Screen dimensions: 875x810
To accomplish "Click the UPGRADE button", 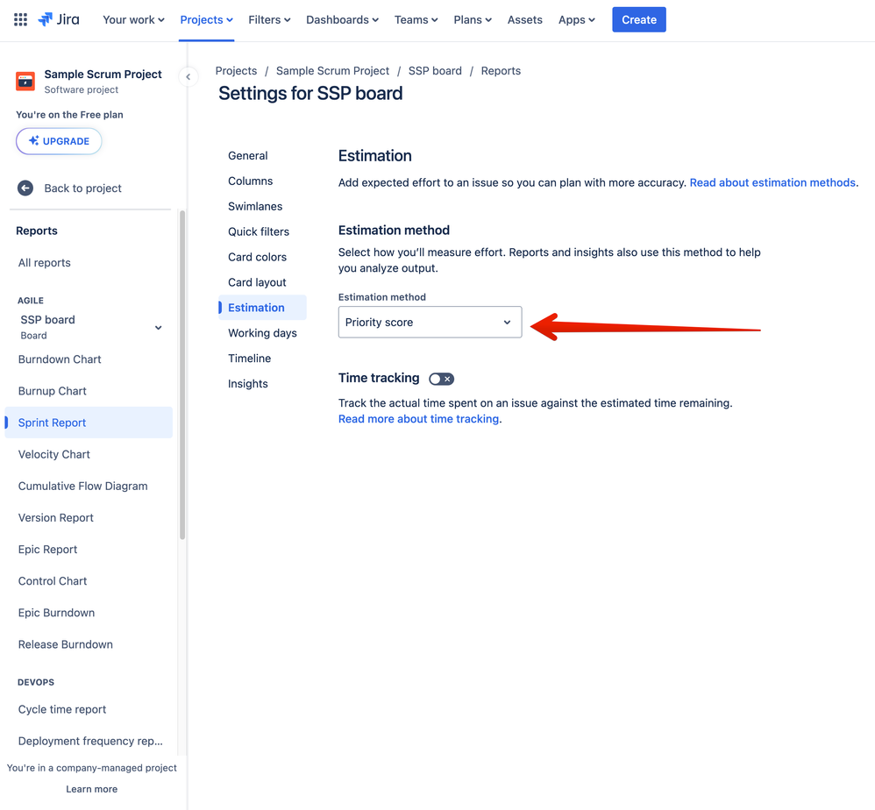I will [59, 141].
